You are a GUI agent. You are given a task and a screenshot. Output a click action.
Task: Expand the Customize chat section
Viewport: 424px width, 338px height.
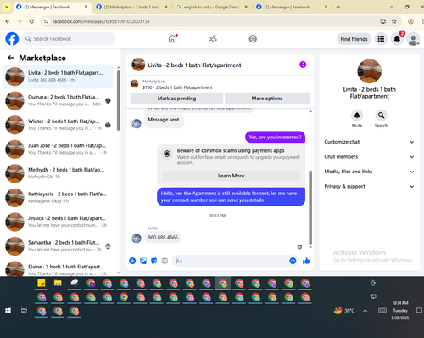[x=369, y=142]
